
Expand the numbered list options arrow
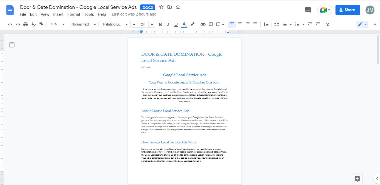point(303,24)
